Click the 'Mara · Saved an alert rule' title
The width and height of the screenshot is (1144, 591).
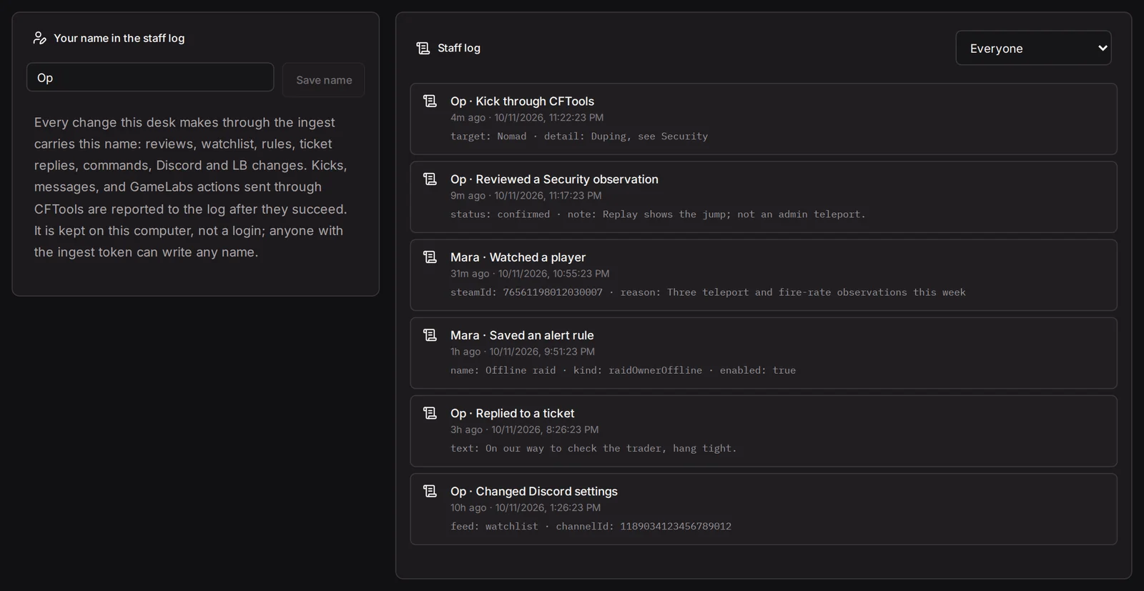point(522,335)
